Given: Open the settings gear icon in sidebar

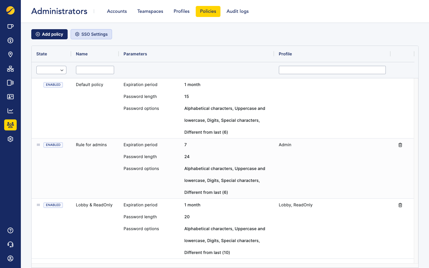Looking at the screenshot, I should tap(10, 139).
